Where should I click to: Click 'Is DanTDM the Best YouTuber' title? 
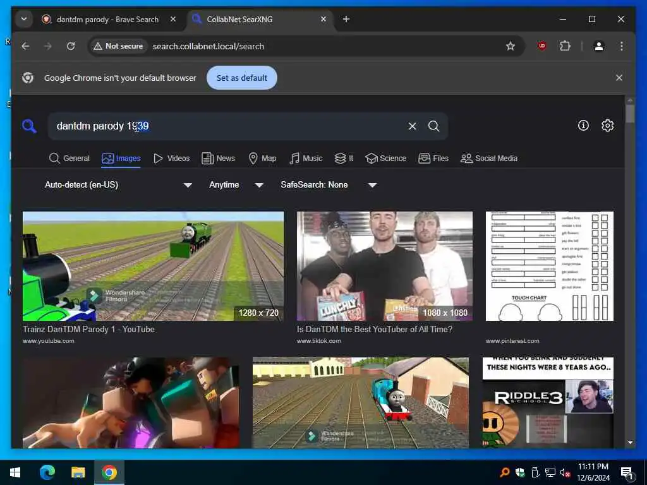pyautogui.click(x=375, y=329)
